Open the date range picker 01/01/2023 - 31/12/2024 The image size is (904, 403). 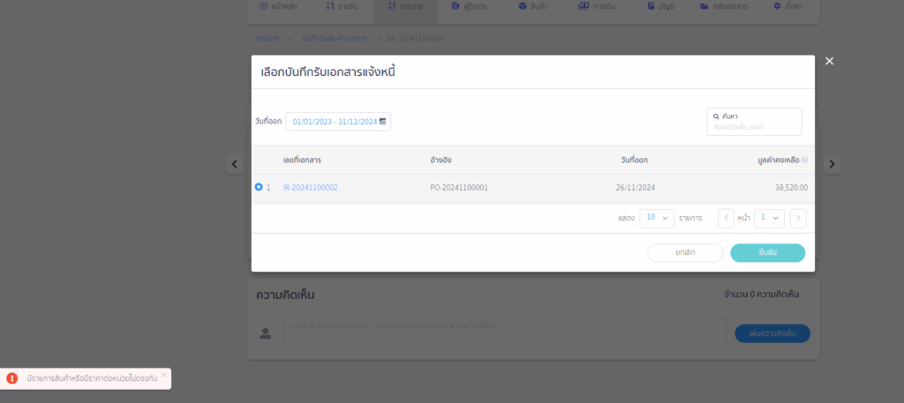pos(338,122)
